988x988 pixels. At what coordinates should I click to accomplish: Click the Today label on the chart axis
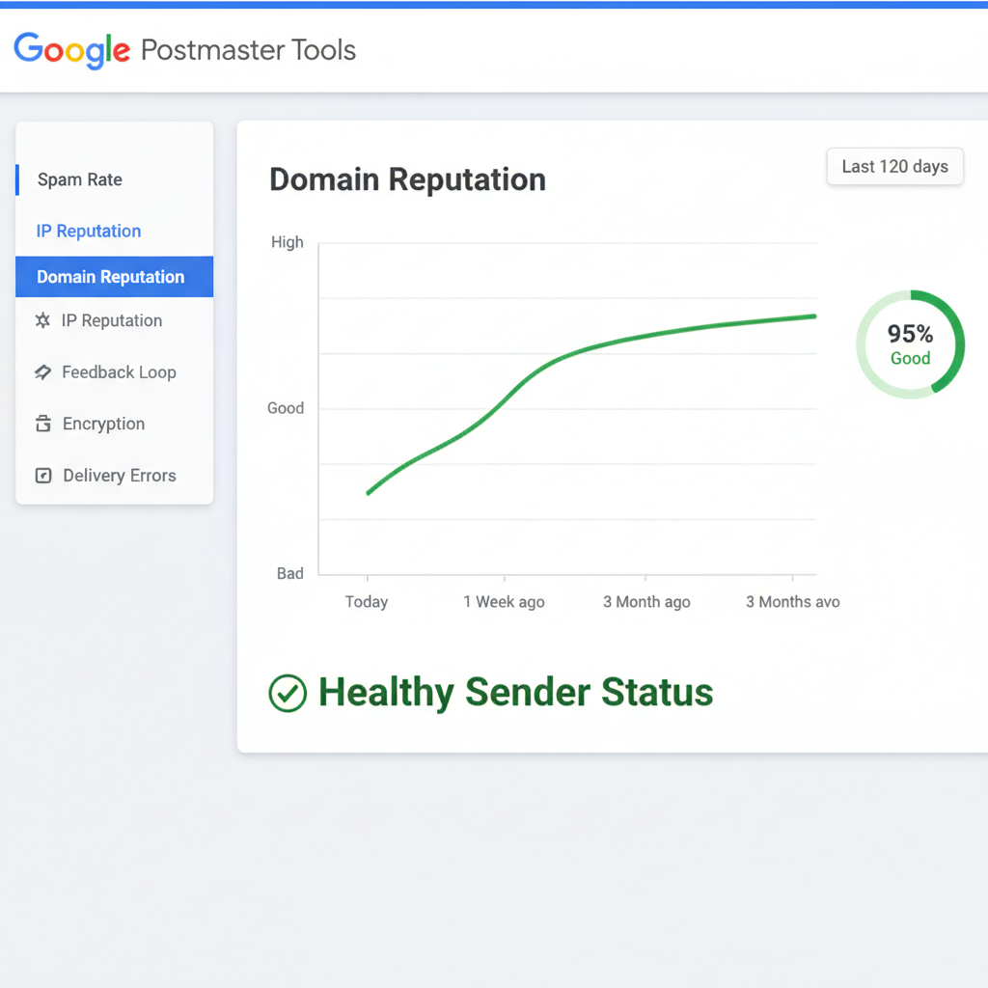[x=366, y=601]
